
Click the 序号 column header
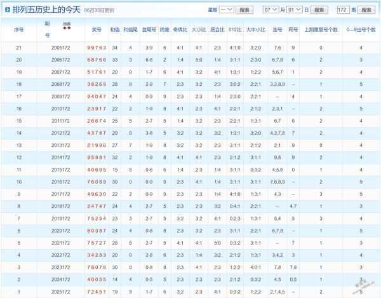point(19,30)
